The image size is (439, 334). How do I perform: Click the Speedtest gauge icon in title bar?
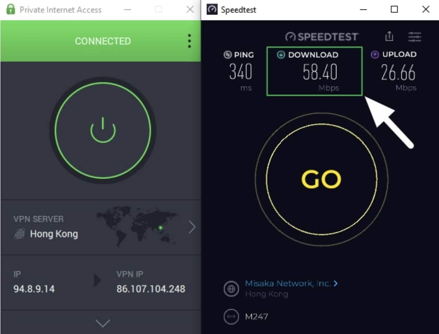coord(212,9)
